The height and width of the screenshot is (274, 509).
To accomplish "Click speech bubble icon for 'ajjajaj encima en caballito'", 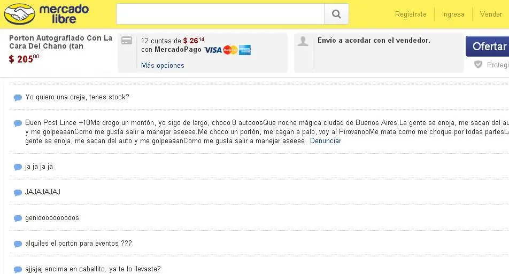I will point(18,270).
